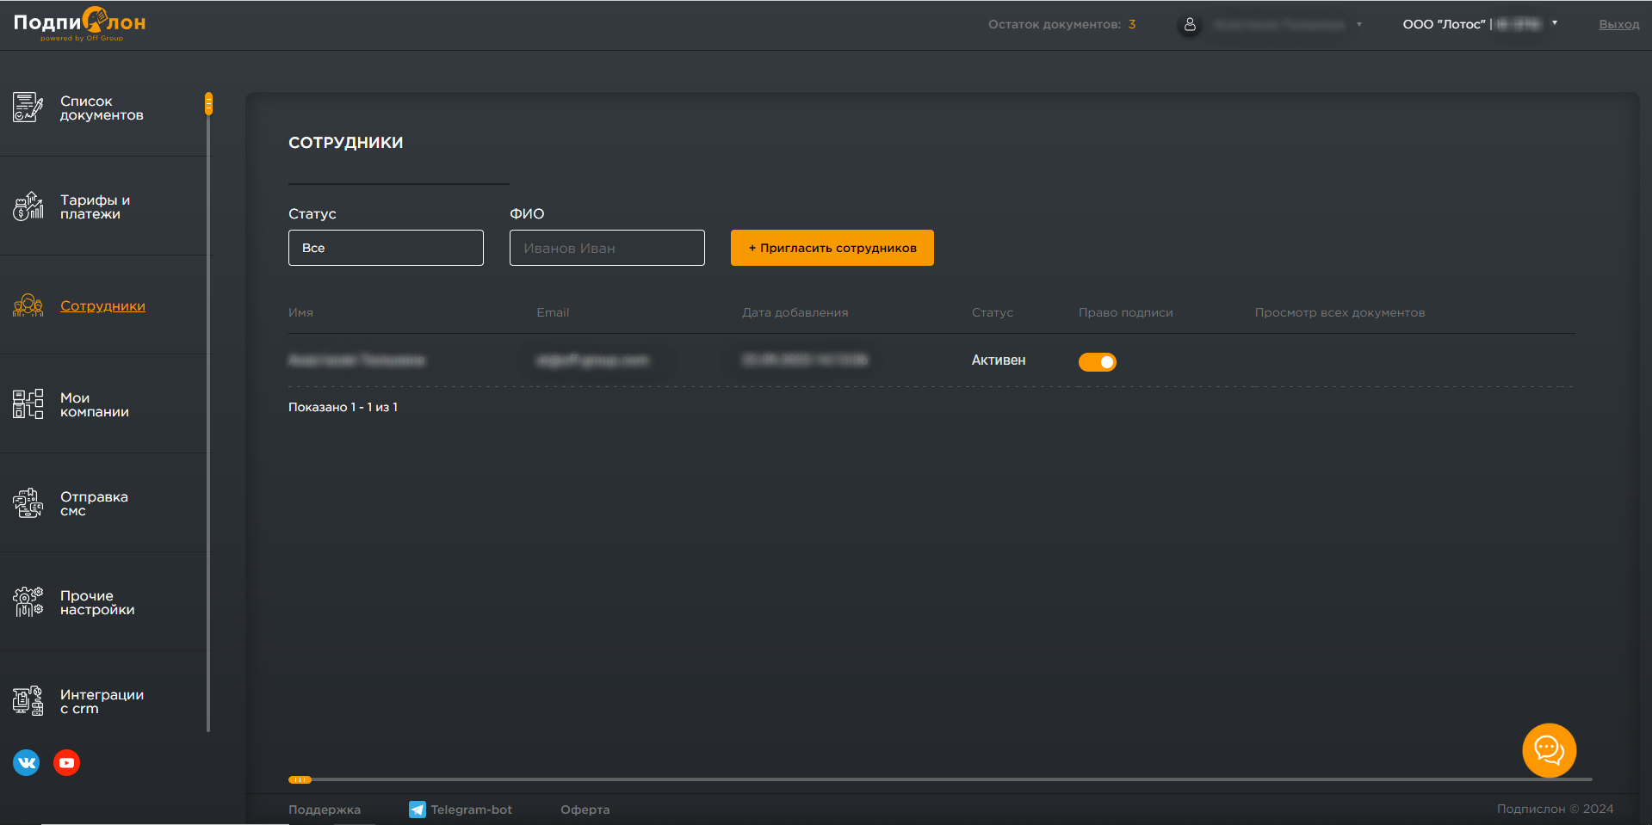Go to Отправка смс menu item
1652x825 pixels.
pos(94,504)
